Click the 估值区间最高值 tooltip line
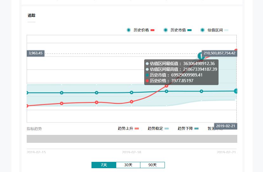This screenshot has height=172, width=263. tap(181, 69)
